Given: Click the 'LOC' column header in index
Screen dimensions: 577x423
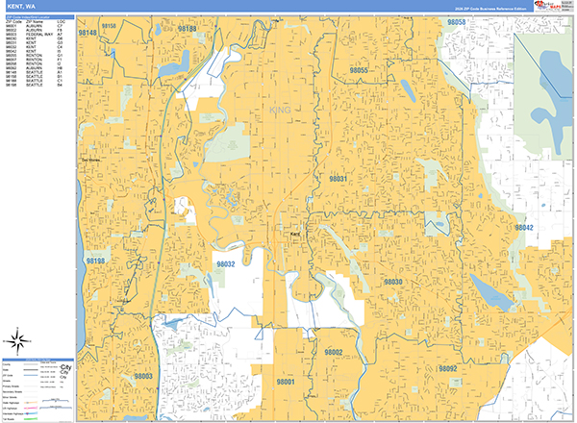Looking at the screenshot, I should 62,22.
